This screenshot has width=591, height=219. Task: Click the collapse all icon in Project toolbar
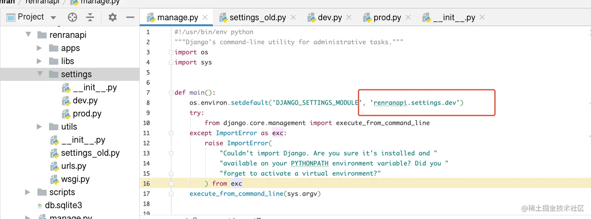tap(90, 17)
